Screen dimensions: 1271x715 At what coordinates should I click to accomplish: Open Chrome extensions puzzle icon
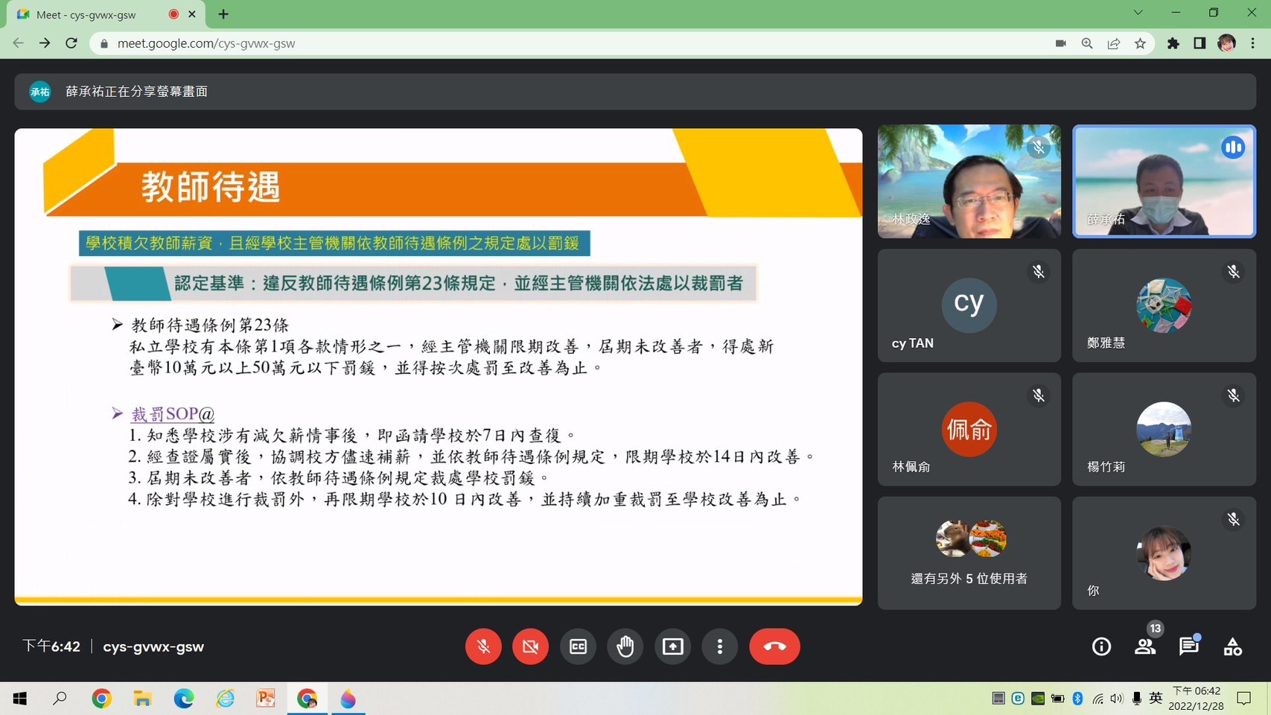click(x=1173, y=43)
